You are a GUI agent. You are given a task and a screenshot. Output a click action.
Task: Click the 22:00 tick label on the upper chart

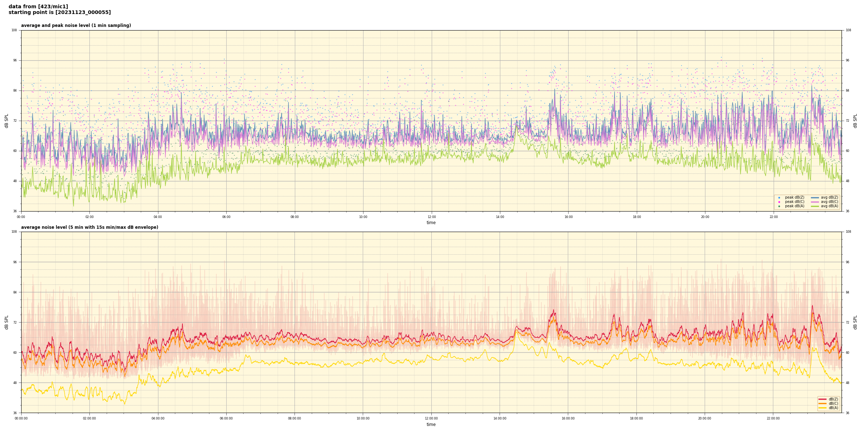(773, 217)
